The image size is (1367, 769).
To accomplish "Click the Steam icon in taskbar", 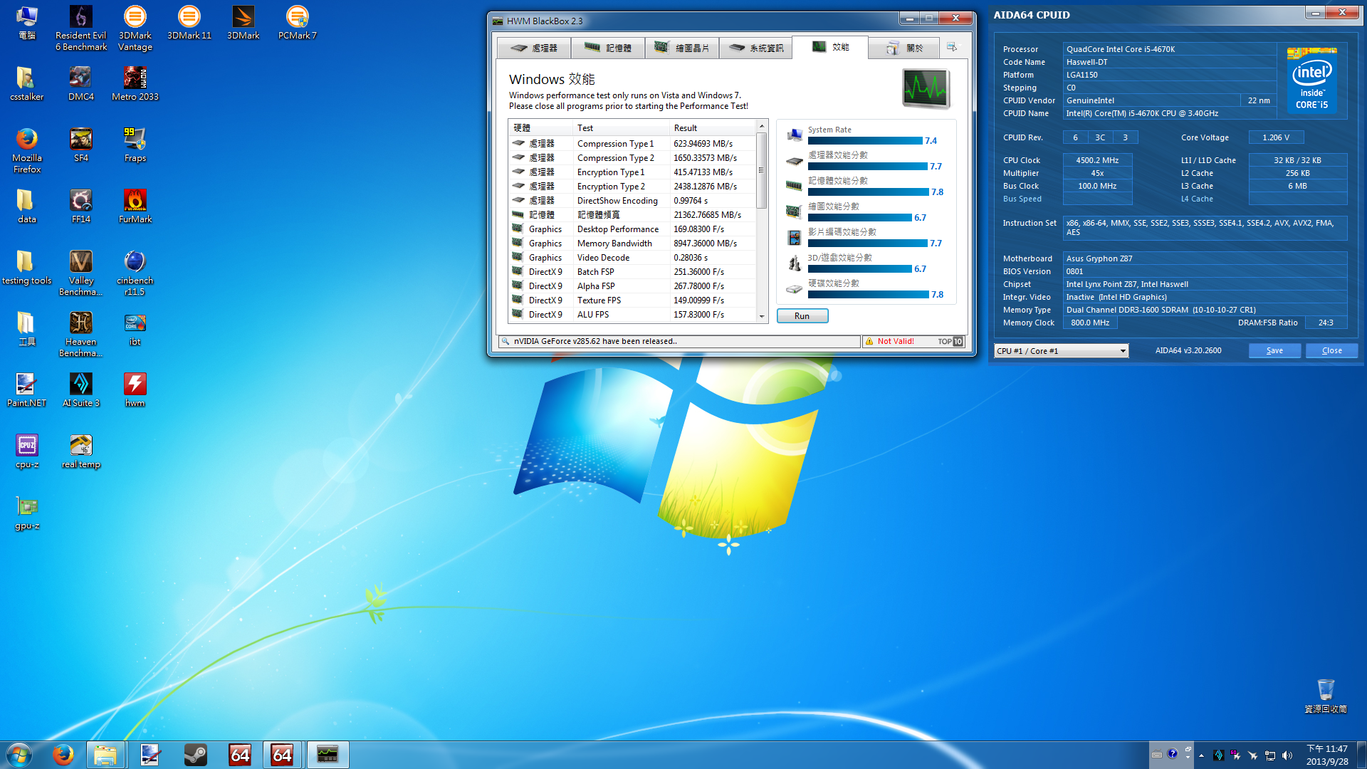I will click(x=195, y=755).
